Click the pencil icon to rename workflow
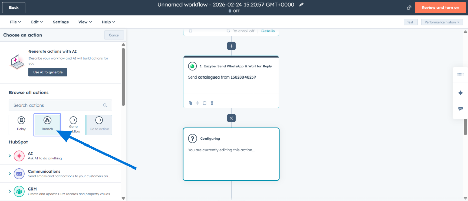 click(x=301, y=5)
